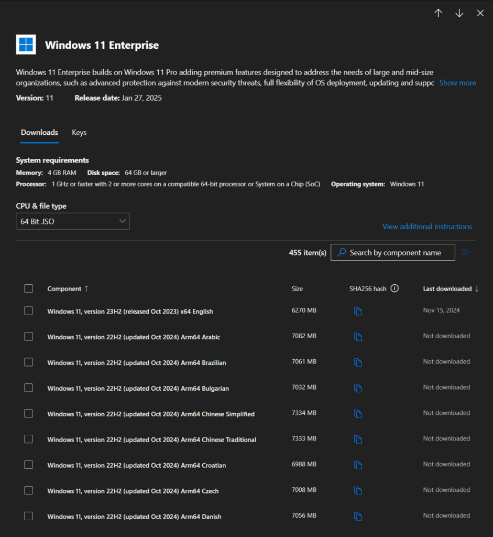This screenshot has width=493, height=537.
Task: Switch to the Downloads tab
Action: pyautogui.click(x=39, y=133)
